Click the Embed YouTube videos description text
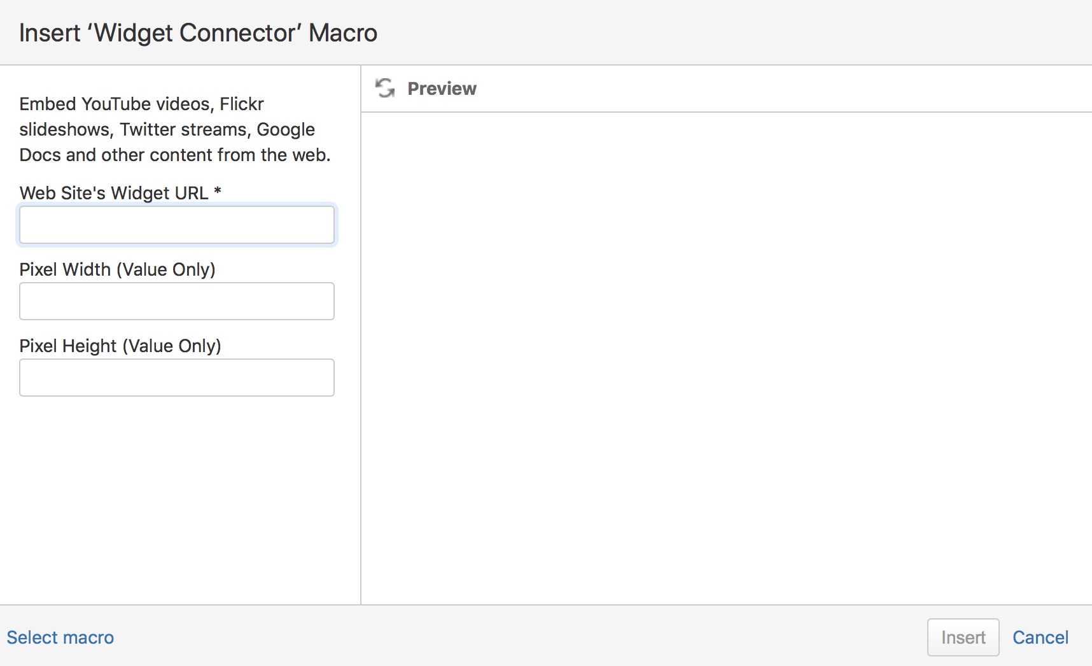The height and width of the screenshot is (666, 1092). tap(175, 129)
